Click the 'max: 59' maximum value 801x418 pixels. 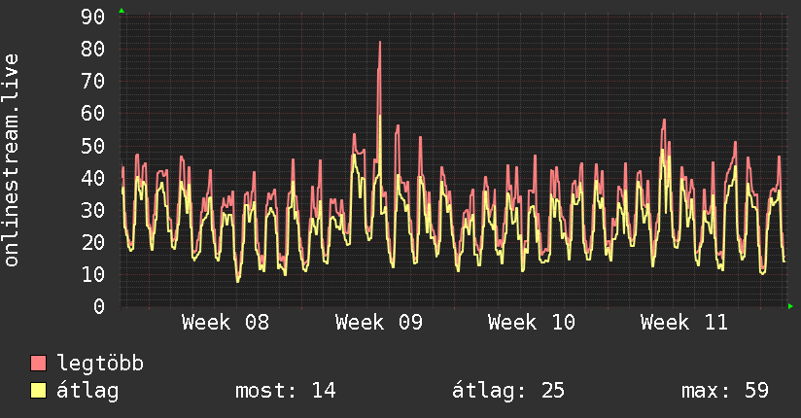point(725,391)
